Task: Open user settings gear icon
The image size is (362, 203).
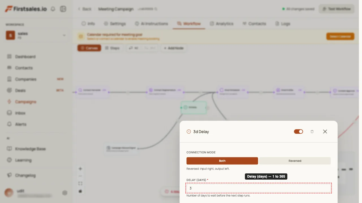Action: [65, 193]
